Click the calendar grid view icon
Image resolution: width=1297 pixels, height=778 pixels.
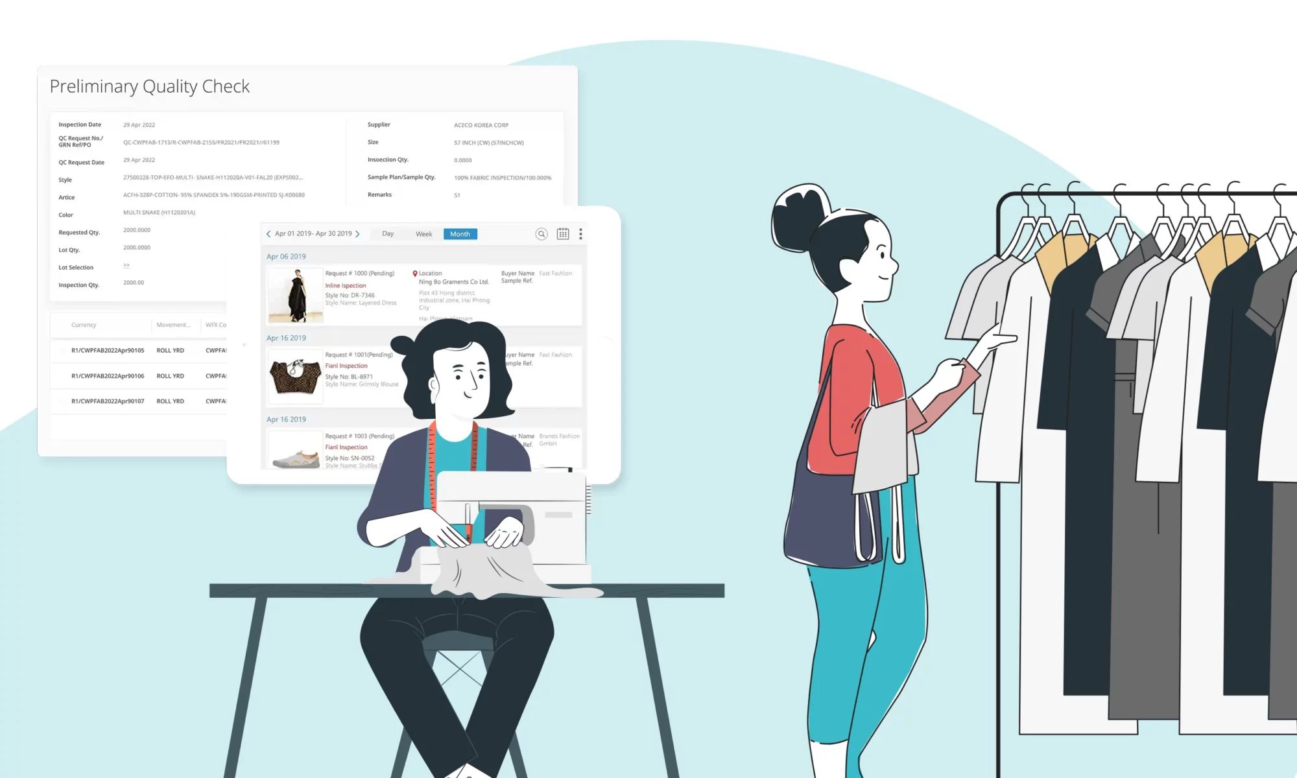point(564,233)
